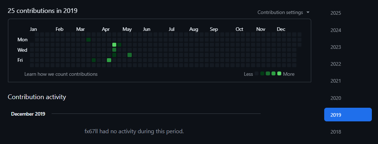Viewport: 378px width, 144px height.
Task: Click the December 2019 activity heading
Action: click(x=28, y=114)
